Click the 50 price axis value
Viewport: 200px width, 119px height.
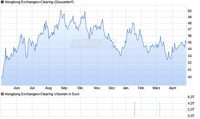[x=190, y=11]
